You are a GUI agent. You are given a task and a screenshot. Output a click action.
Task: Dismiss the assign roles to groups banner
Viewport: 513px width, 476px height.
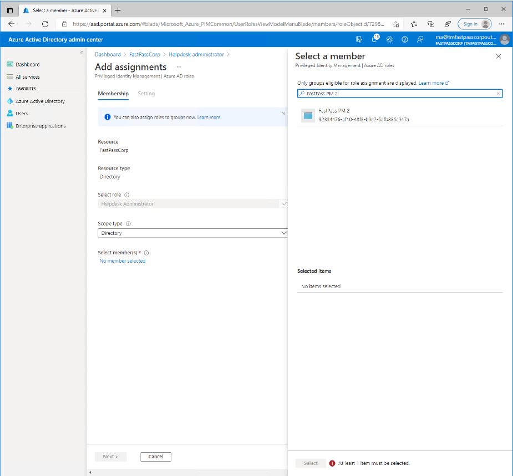283,114
